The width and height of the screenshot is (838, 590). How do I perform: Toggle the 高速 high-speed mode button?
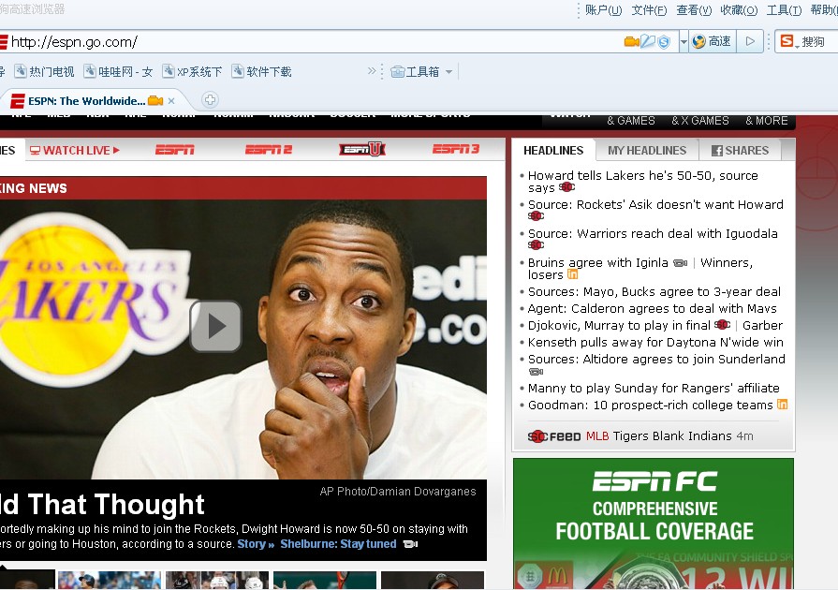tap(712, 42)
